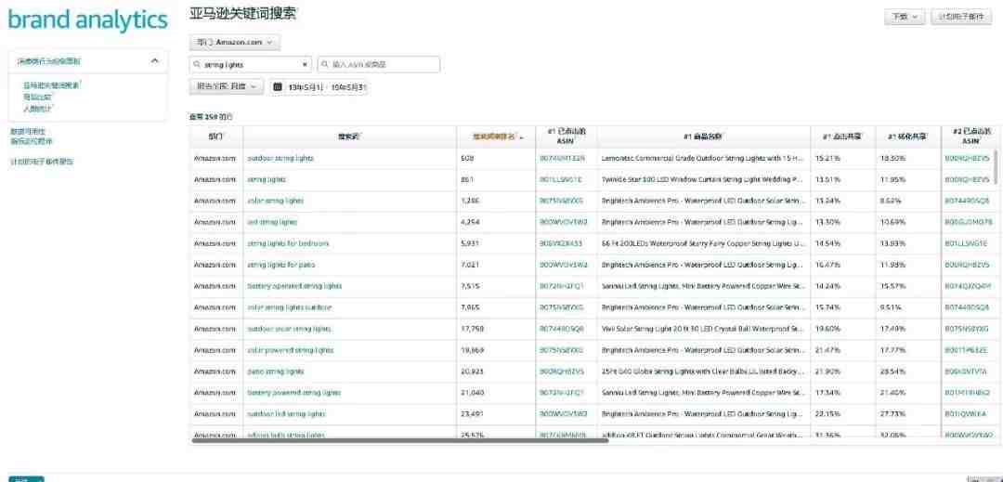Image resolution: width=1003 pixels, height=482 pixels.
Task: Select the conversion share value 28.54%
Action: coord(893,371)
